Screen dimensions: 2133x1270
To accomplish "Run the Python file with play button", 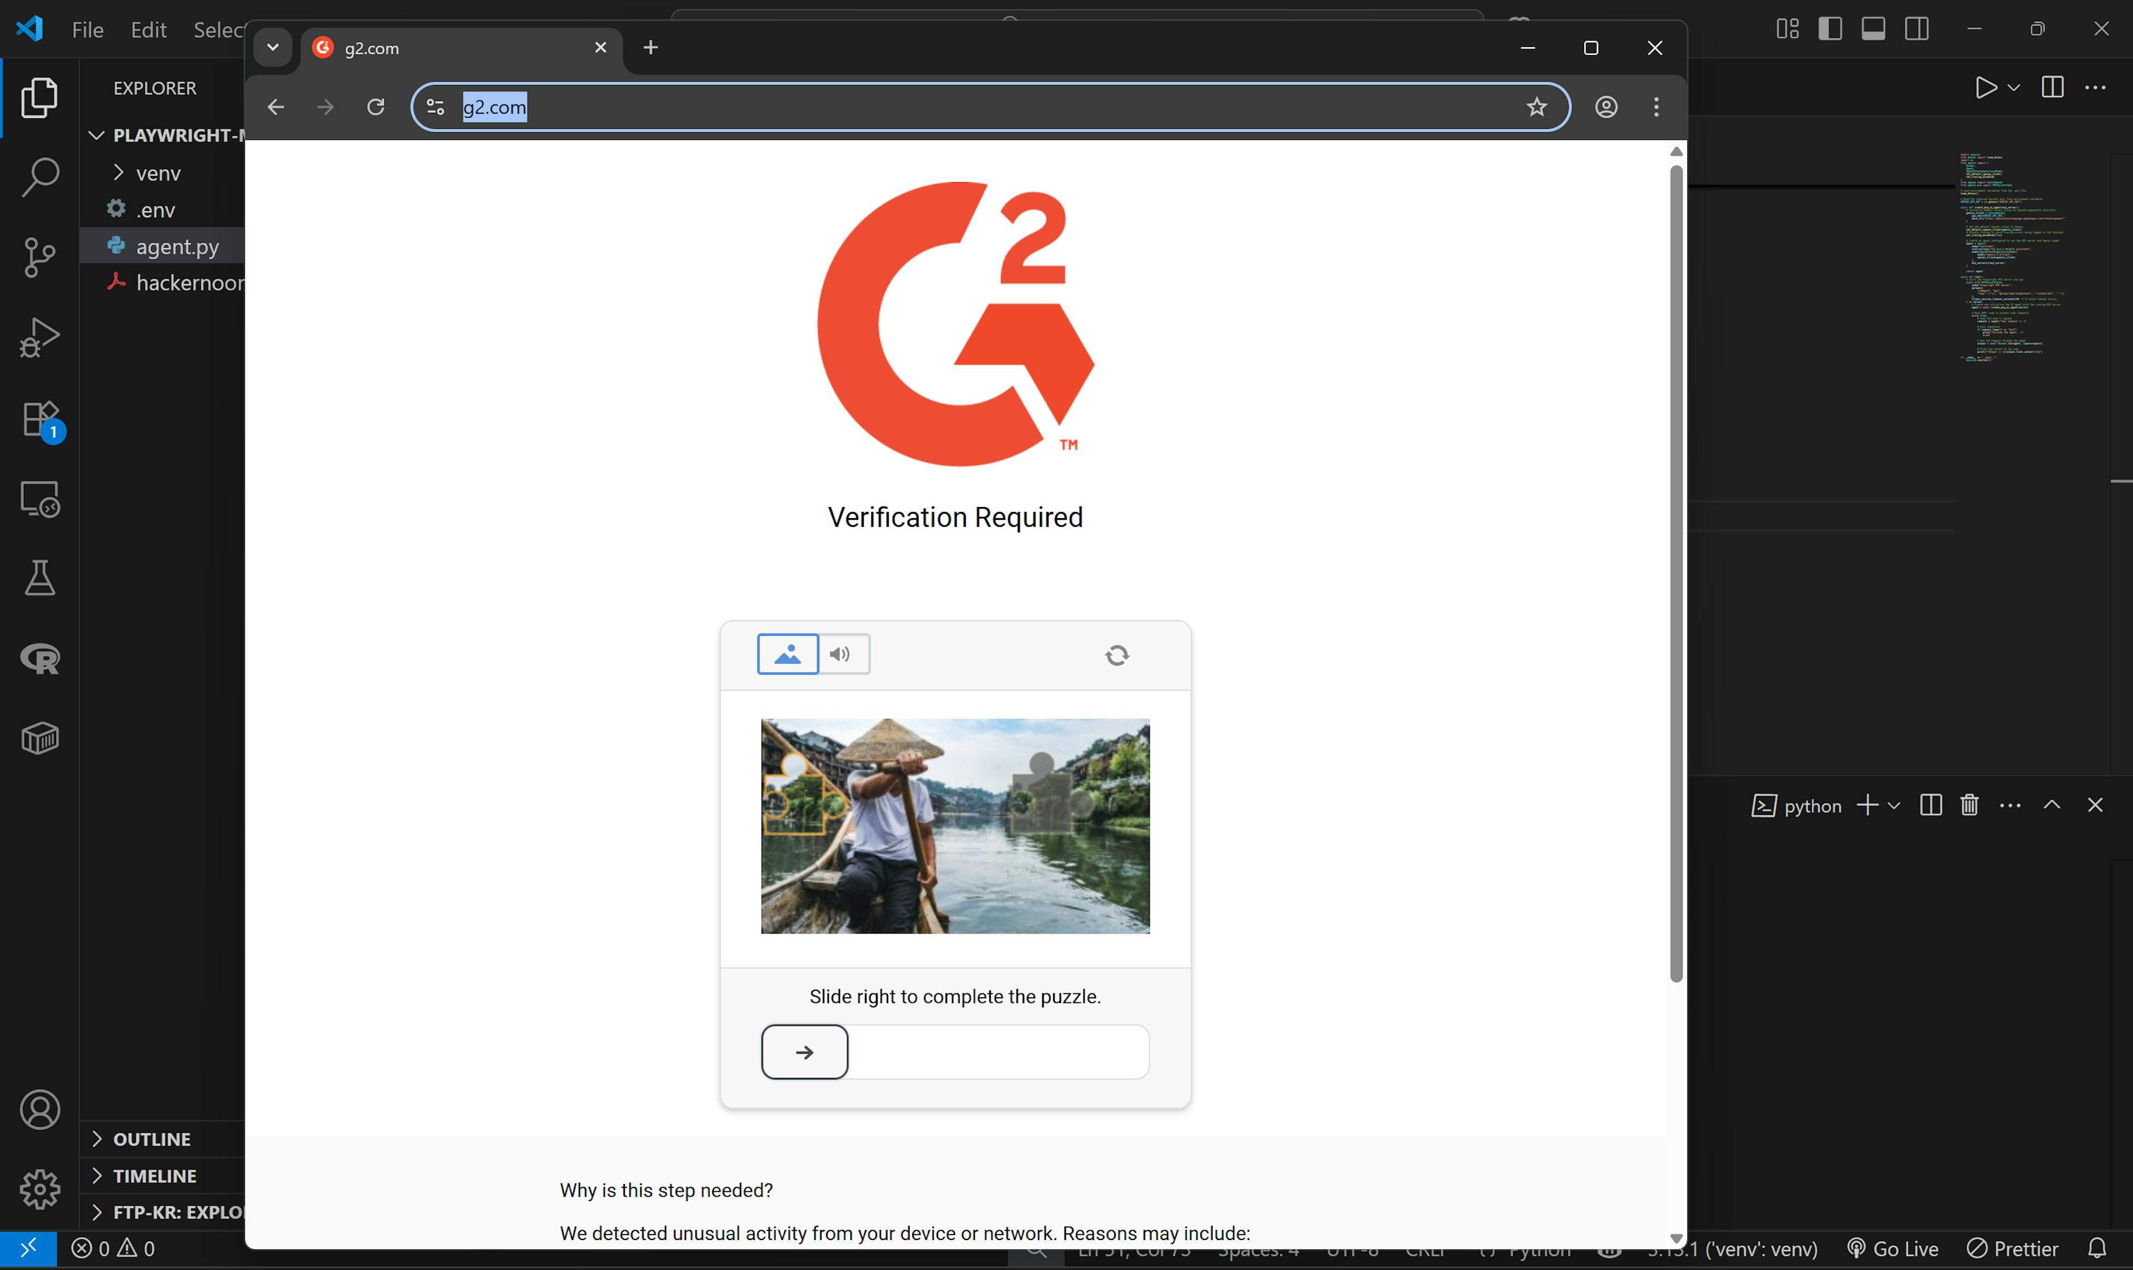I will pyautogui.click(x=1985, y=87).
